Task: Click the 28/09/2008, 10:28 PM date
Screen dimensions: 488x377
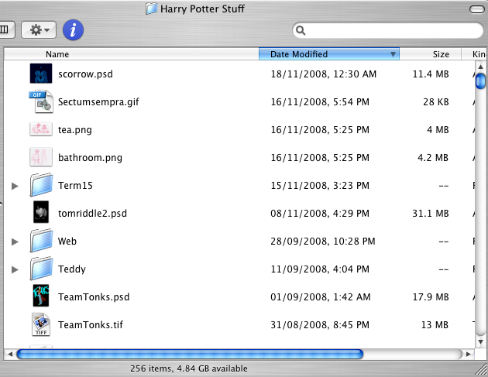Action: (323, 241)
